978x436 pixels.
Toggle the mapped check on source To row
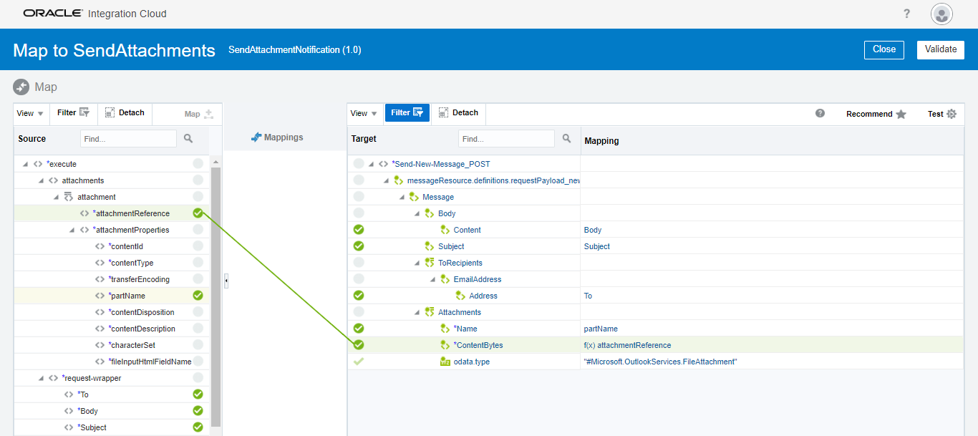[198, 394]
